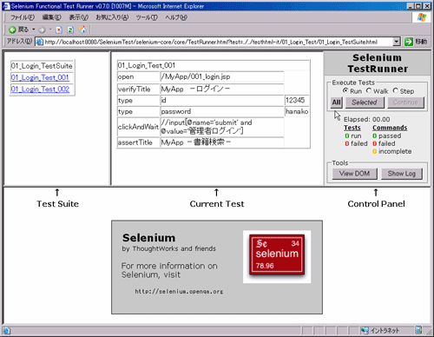Click the password target cell
This screenshot has height=337, width=434.
pyautogui.click(x=222, y=111)
